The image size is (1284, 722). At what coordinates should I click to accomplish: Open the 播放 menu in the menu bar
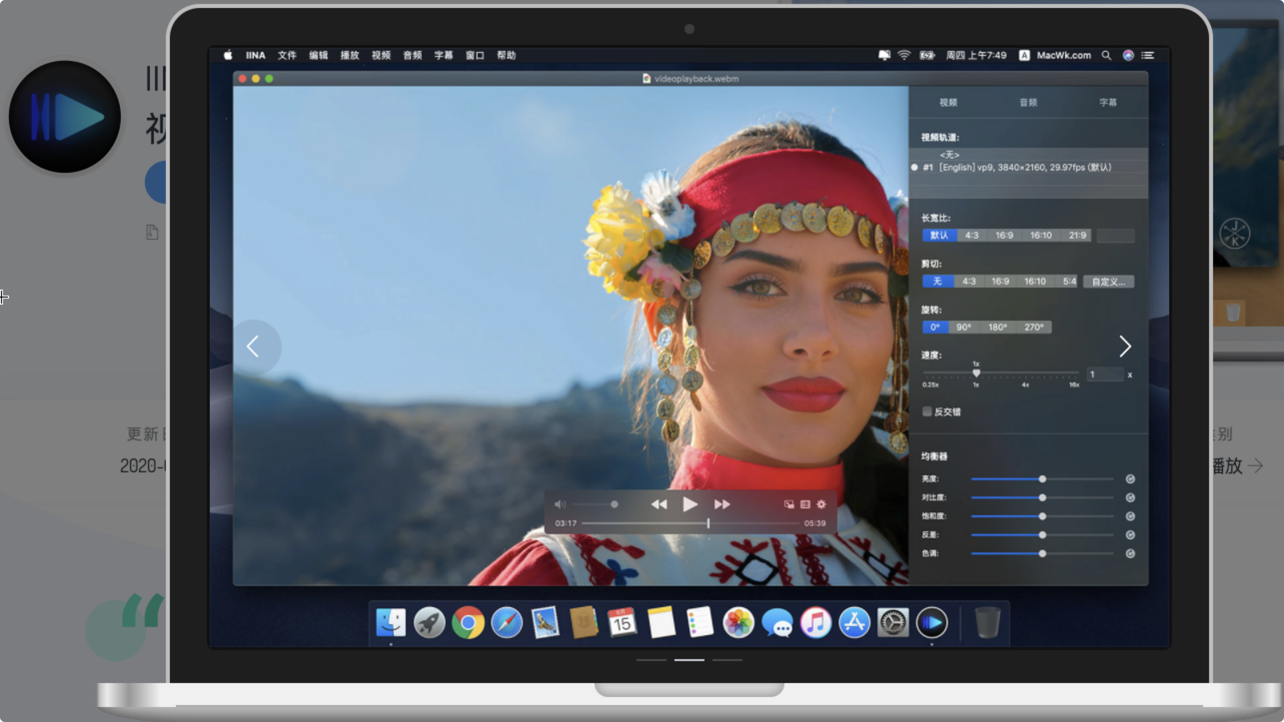(x=350, y=55)
